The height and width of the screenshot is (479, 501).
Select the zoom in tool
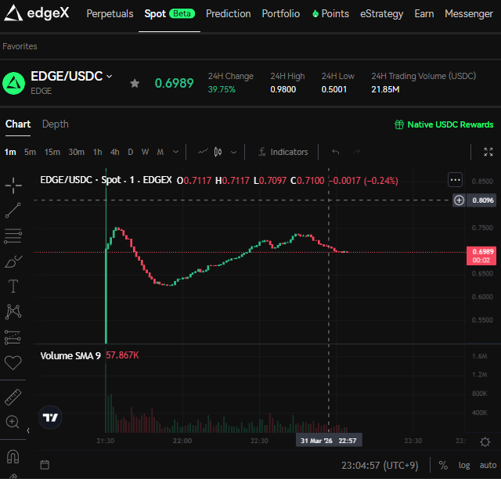[13, 422]
